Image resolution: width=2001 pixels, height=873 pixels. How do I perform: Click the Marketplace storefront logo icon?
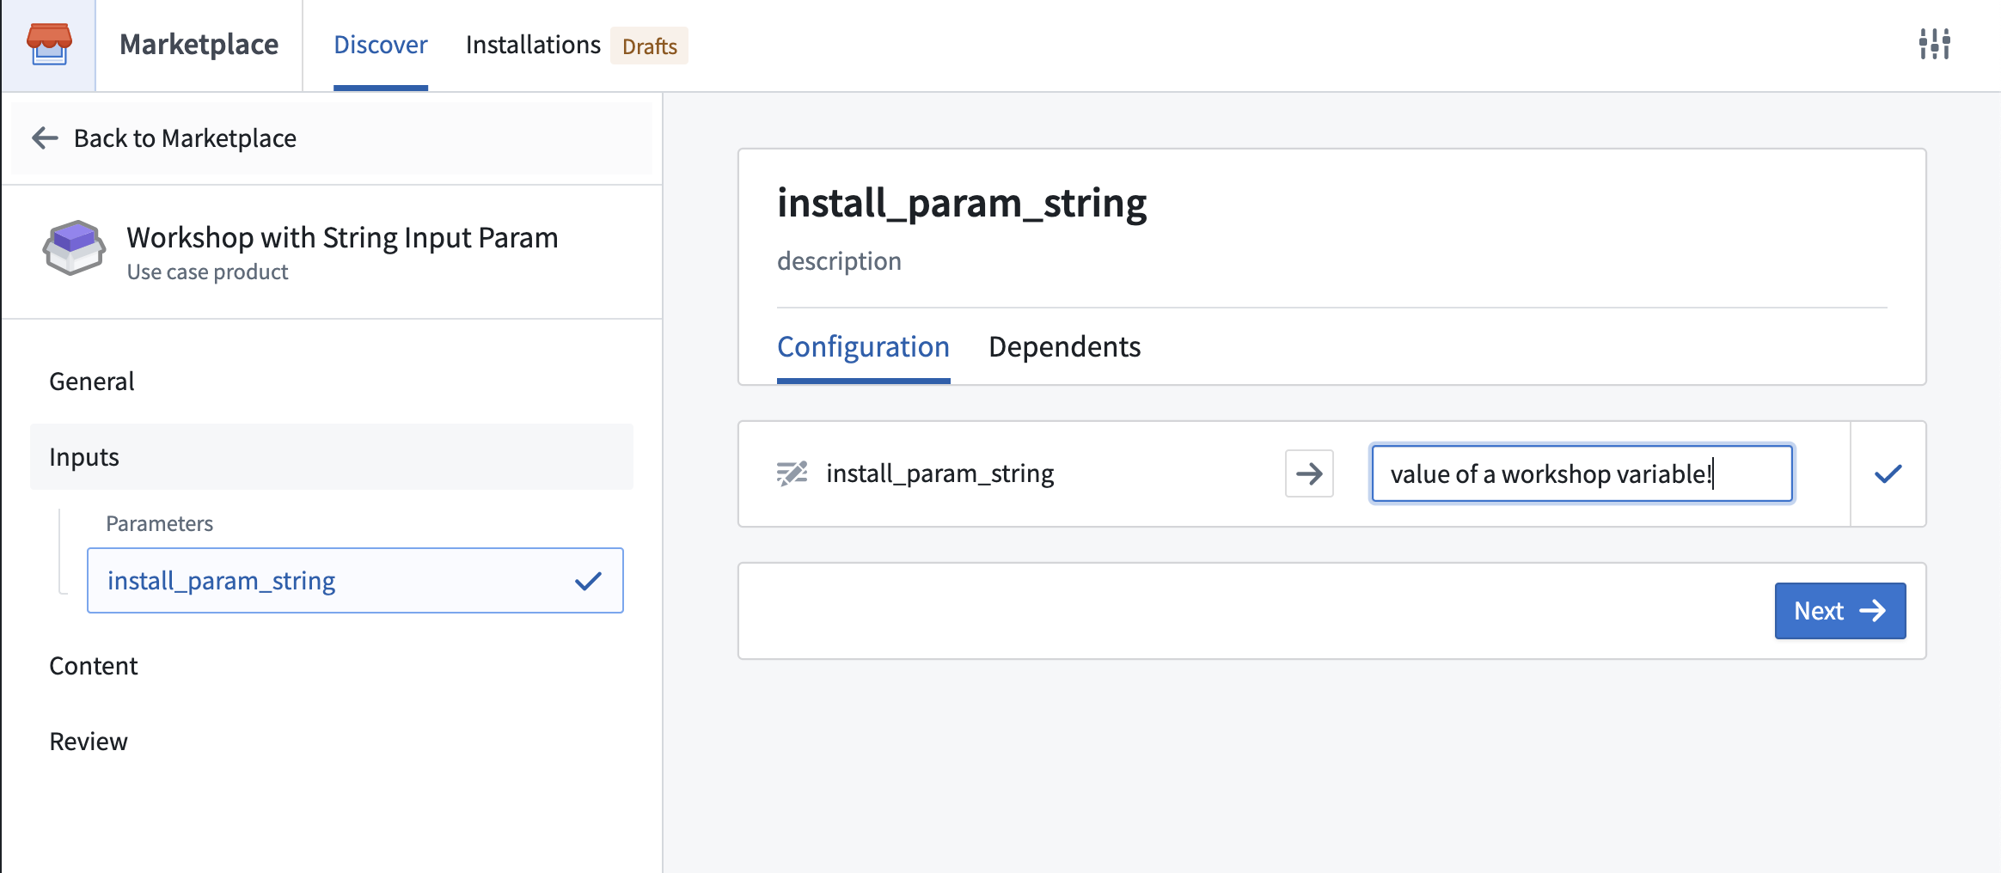(x=49, y=45)
